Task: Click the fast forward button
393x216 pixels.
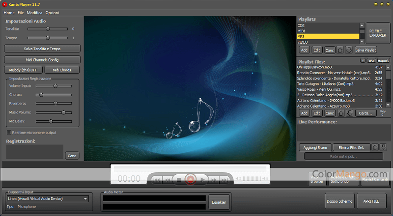Action: point(214,180)
